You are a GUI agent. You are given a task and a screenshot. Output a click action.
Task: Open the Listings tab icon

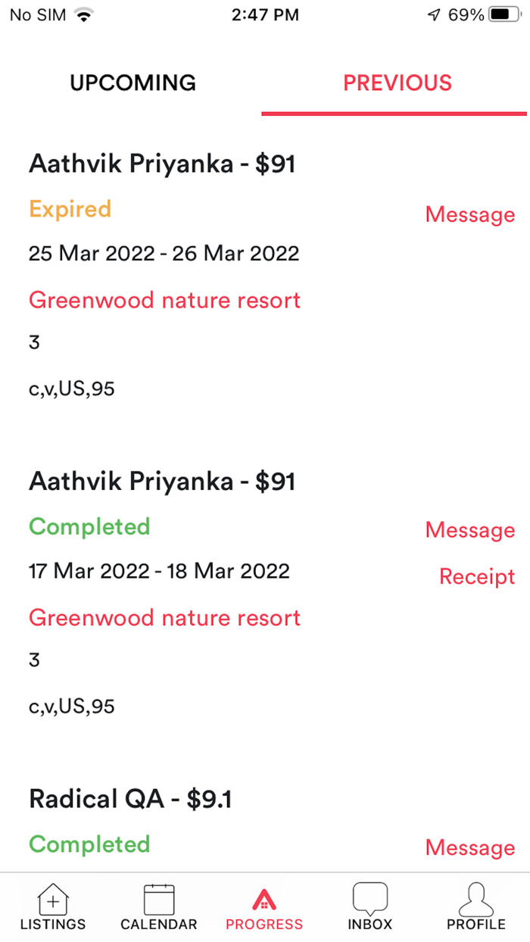[x=52, y=901]
